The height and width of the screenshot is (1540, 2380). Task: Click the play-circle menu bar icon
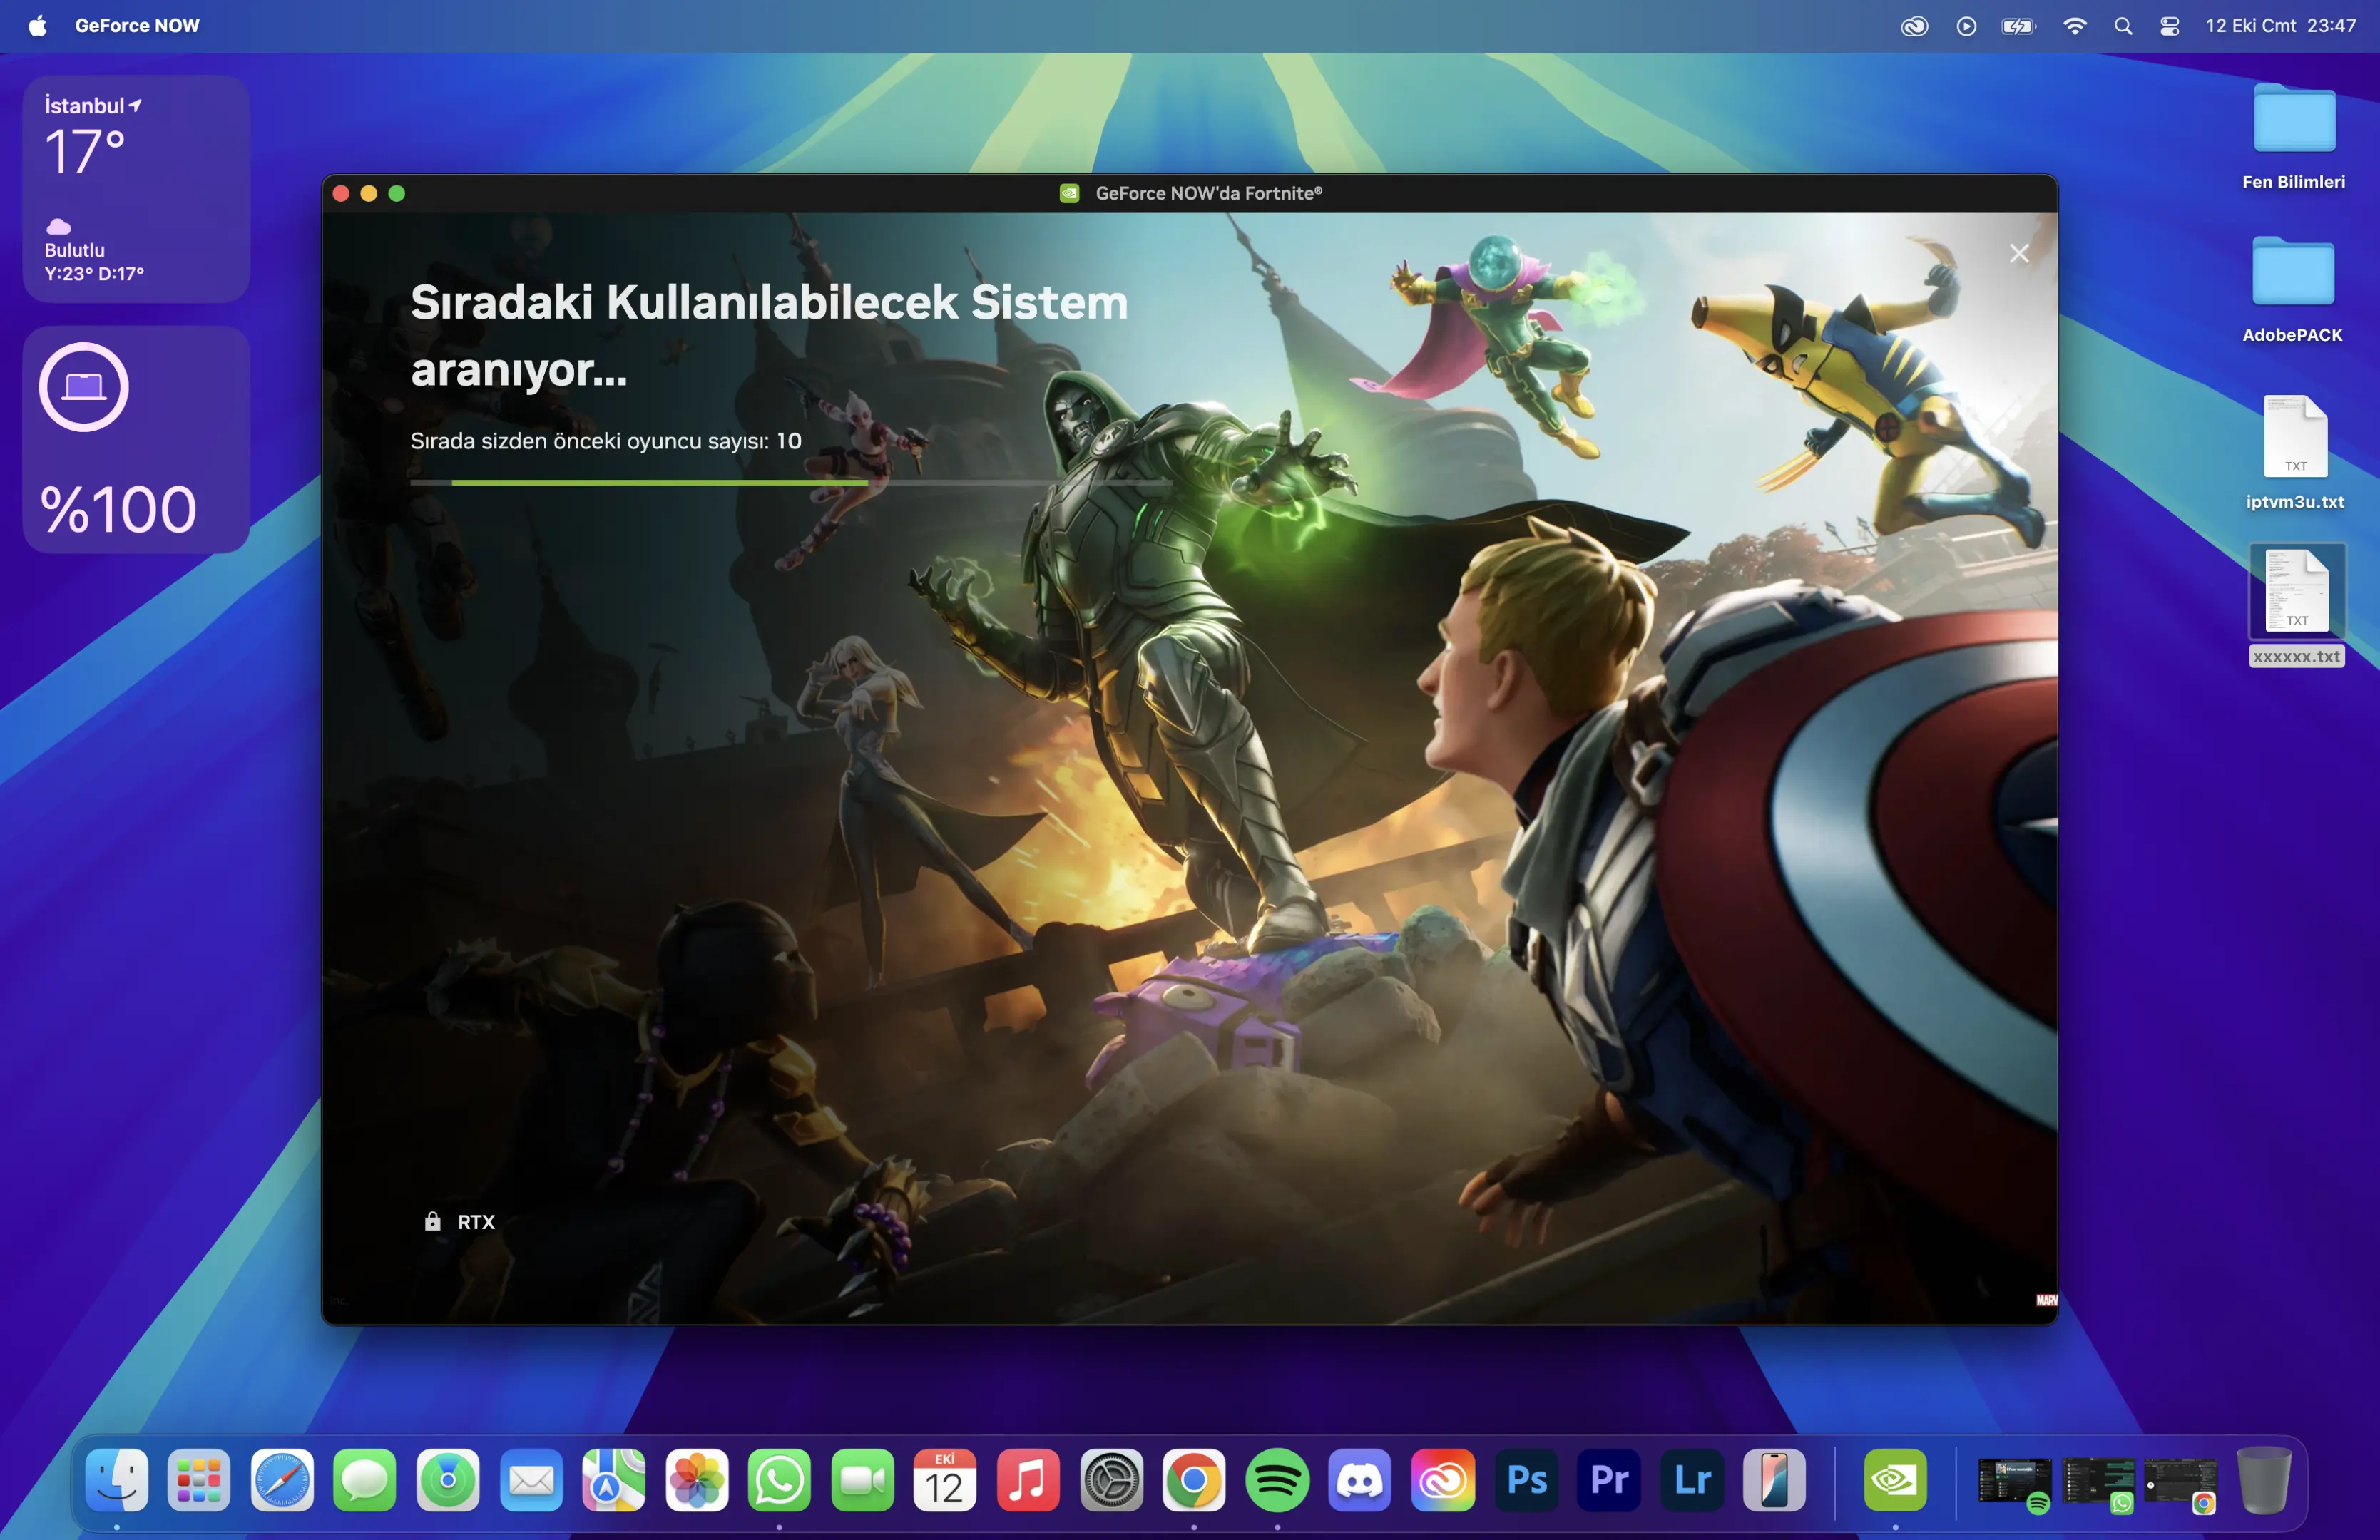[1965, 26]
